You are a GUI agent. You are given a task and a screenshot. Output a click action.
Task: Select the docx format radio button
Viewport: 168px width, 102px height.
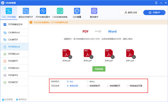tap(88, 82)
